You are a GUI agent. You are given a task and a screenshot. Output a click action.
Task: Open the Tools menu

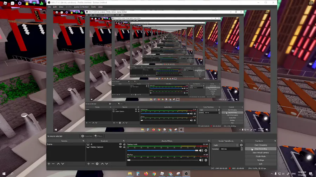[93, 7]
